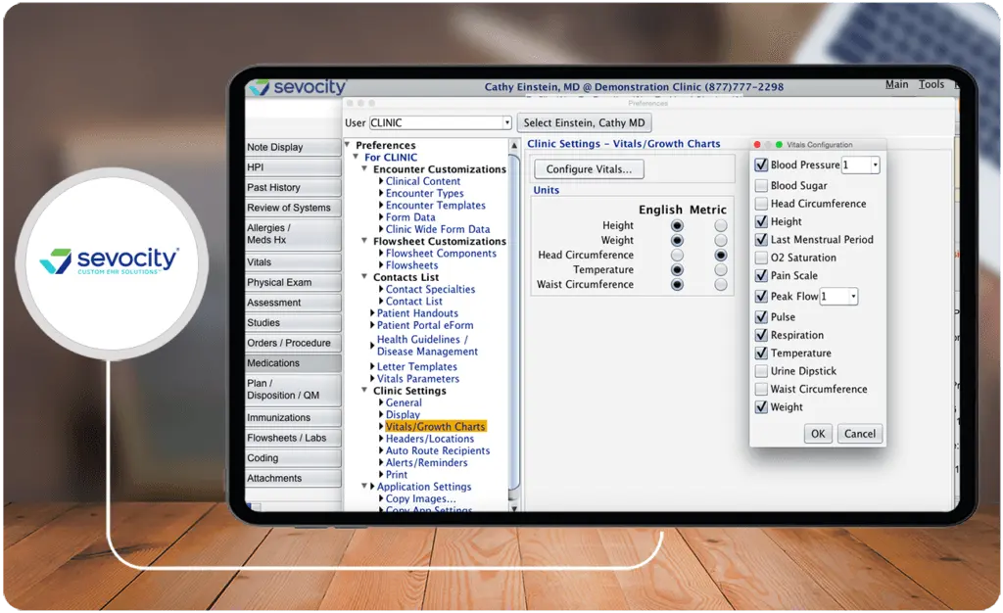Collapse the Preferences tree root
1003x613 pixels.
click(348, 145)
